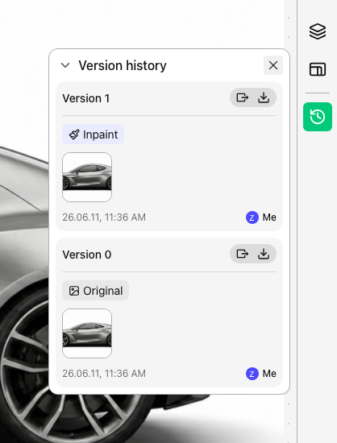337x443 pixels.
Task: Click the Me label in Version 1
Action: pos(269,217)
